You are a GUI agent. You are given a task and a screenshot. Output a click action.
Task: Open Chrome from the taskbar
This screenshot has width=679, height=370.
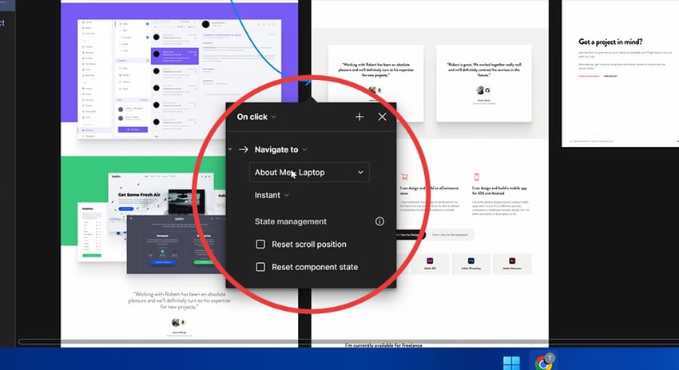543,362
